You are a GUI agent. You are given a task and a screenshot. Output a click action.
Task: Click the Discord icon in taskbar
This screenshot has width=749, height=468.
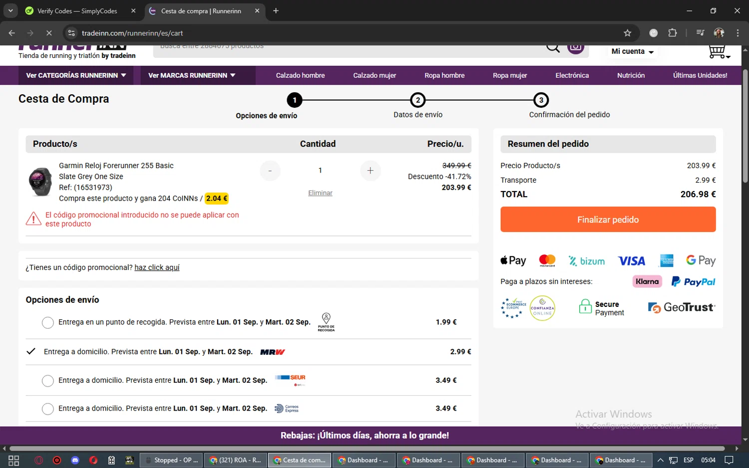coord(75,460)
